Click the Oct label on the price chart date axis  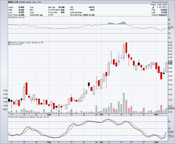tap(101, 115)
